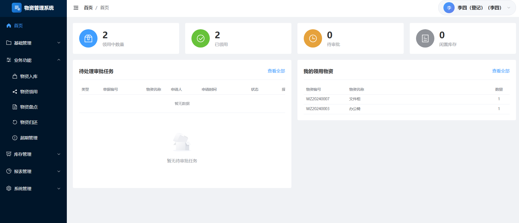View all in 我的领用物资 panel
Screen dimensions: 519x223
click(x=501, y=71)
